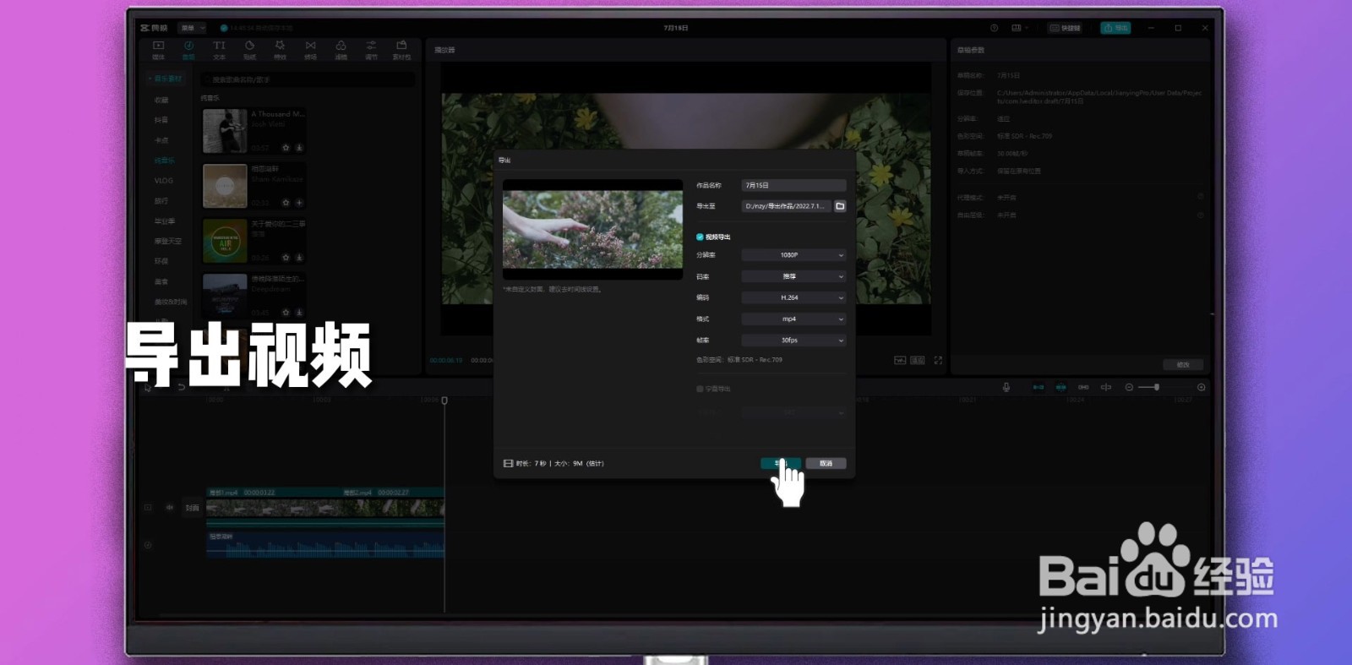Open the 特效 effects tab
The image size is (1352, 665).
[x=280, y=50]
